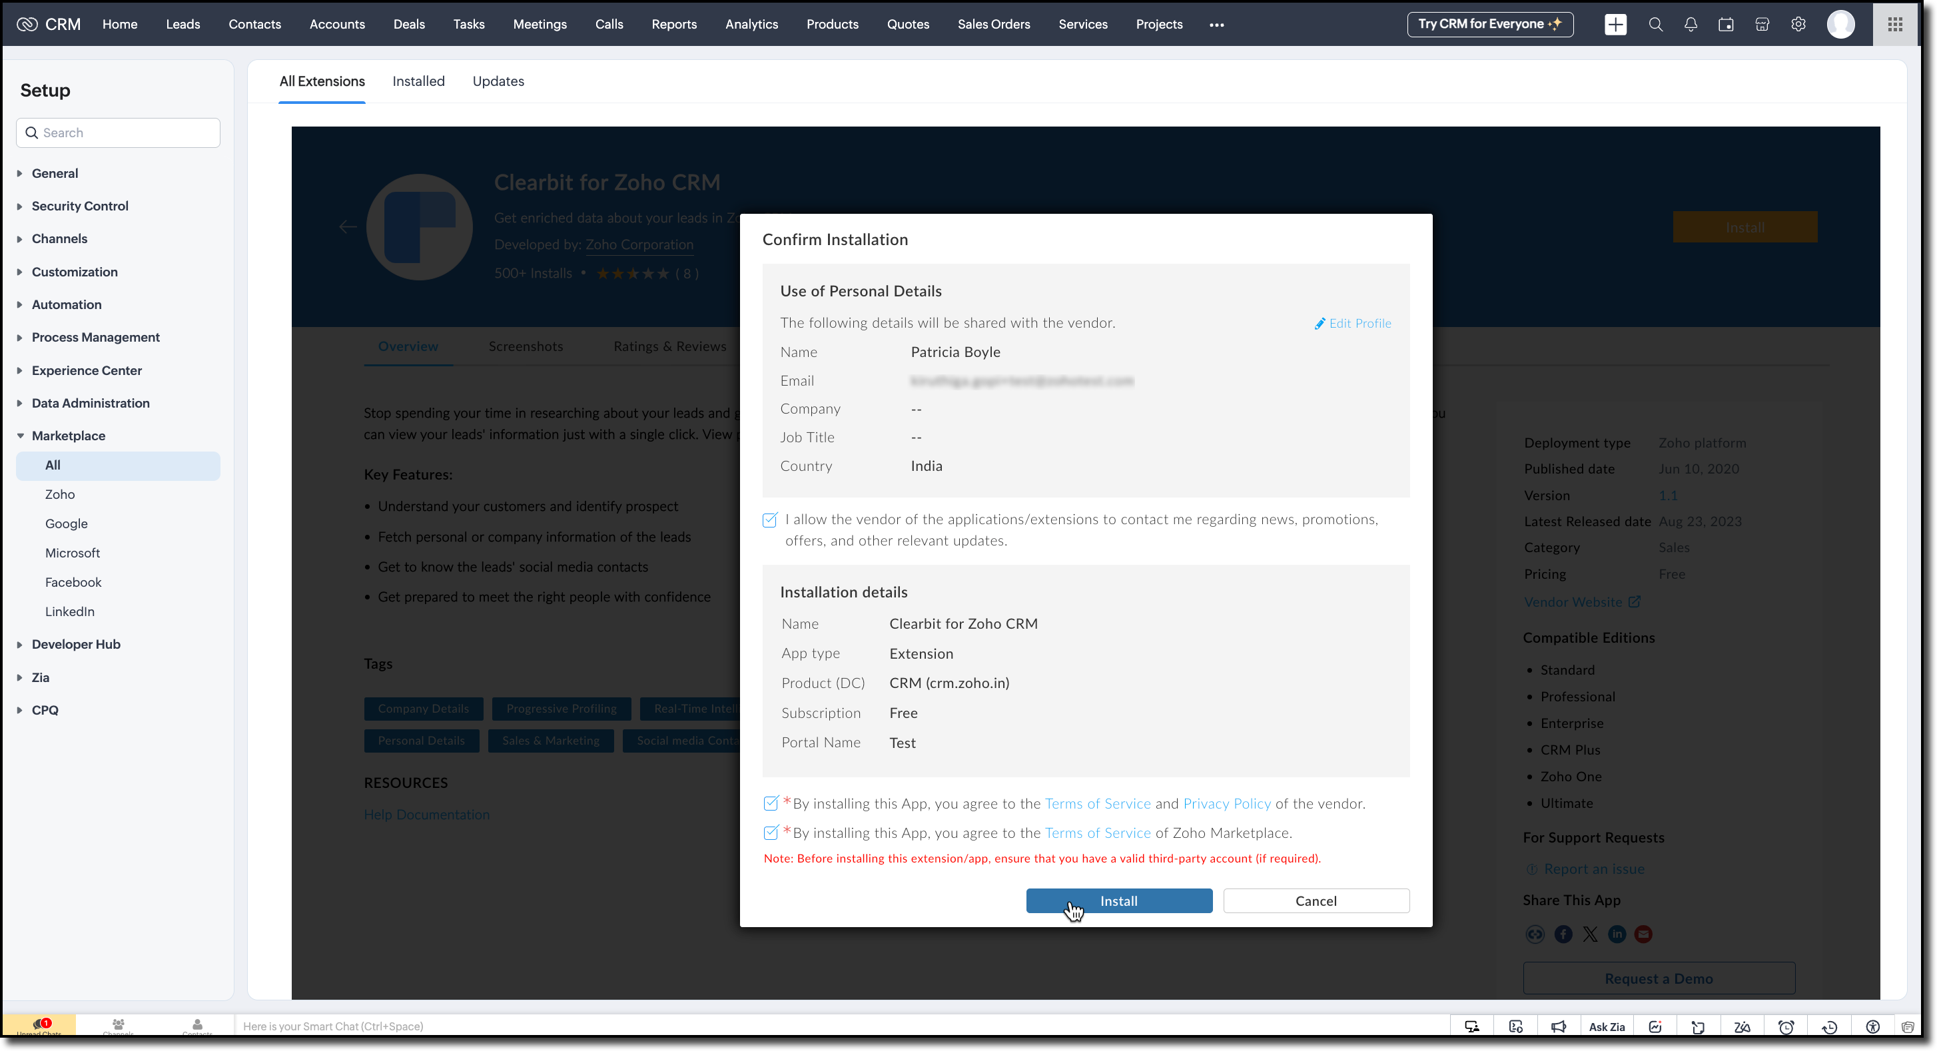Click Edit Profile pencil link

tap(1353, 323)
